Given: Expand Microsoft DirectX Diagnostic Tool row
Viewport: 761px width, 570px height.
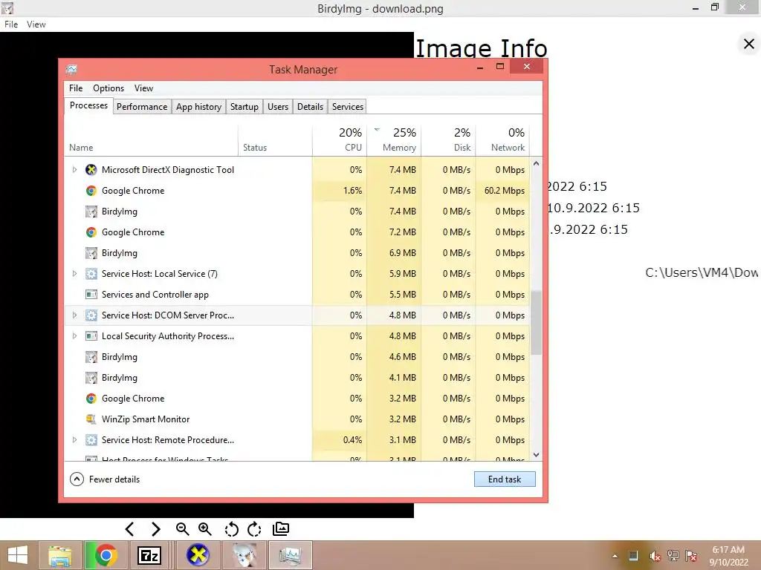Looking at the screenshot, I should tap(74, 170).
